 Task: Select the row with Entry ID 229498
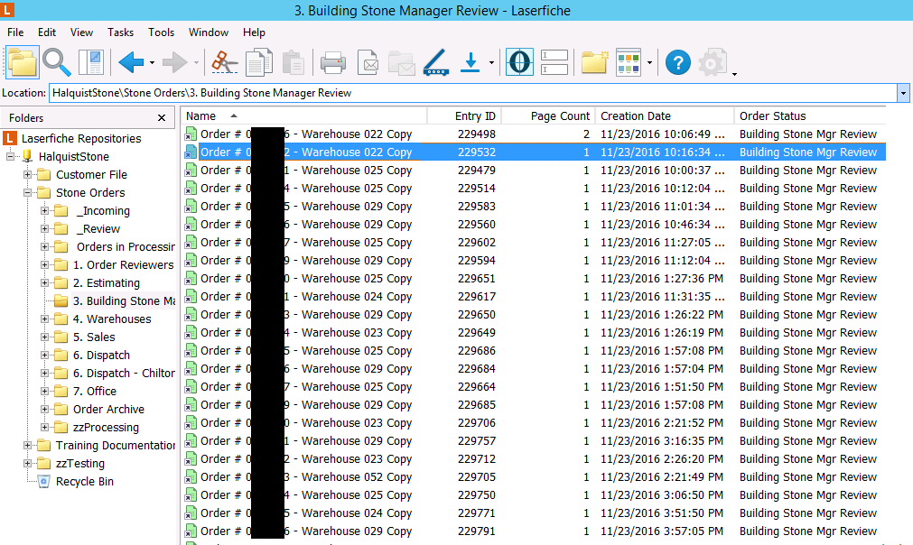click(x=534, y=134)
